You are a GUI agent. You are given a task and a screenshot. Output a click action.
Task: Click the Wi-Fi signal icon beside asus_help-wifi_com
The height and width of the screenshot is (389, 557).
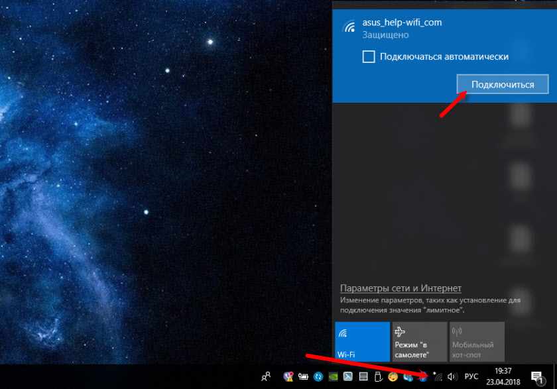point(349,27)
